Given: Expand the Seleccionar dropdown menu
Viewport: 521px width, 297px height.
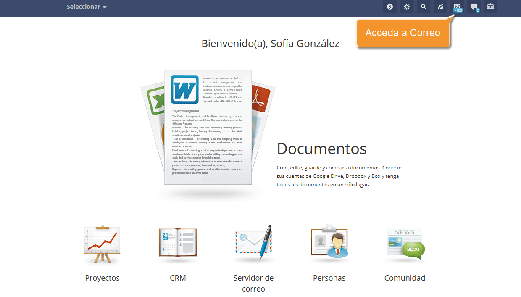Looking at the screenshot, I should [87, 7].
